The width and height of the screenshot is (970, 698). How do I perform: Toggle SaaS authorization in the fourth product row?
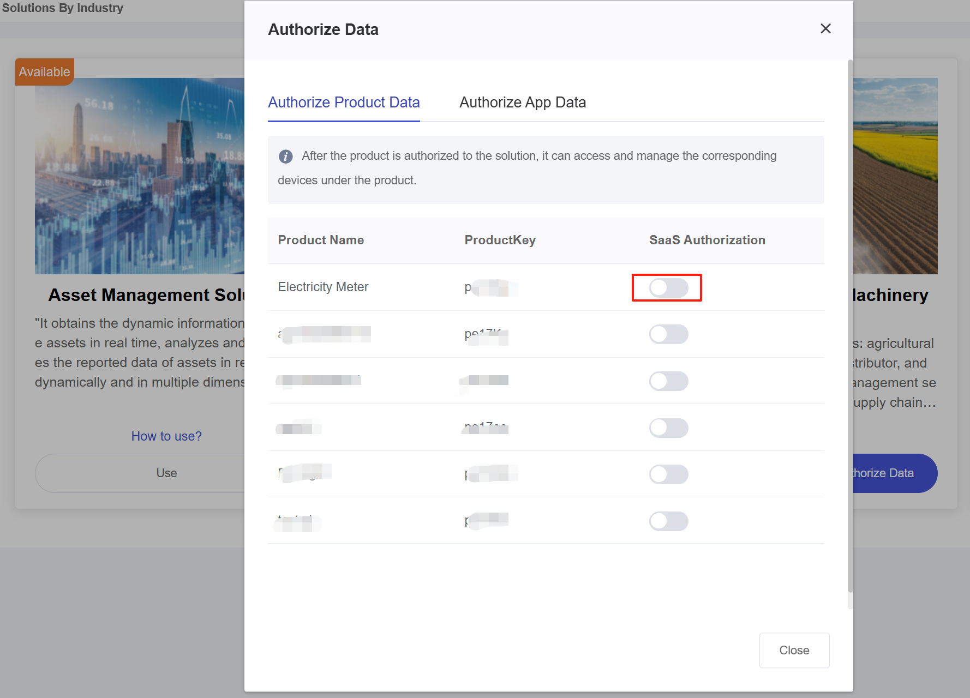click(668, 428)
